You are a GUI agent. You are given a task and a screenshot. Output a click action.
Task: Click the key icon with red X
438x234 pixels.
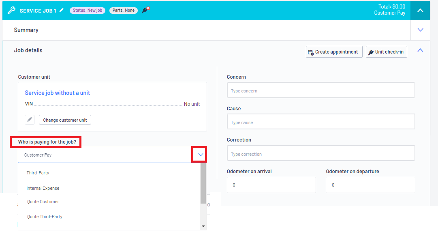coord(146,10)
